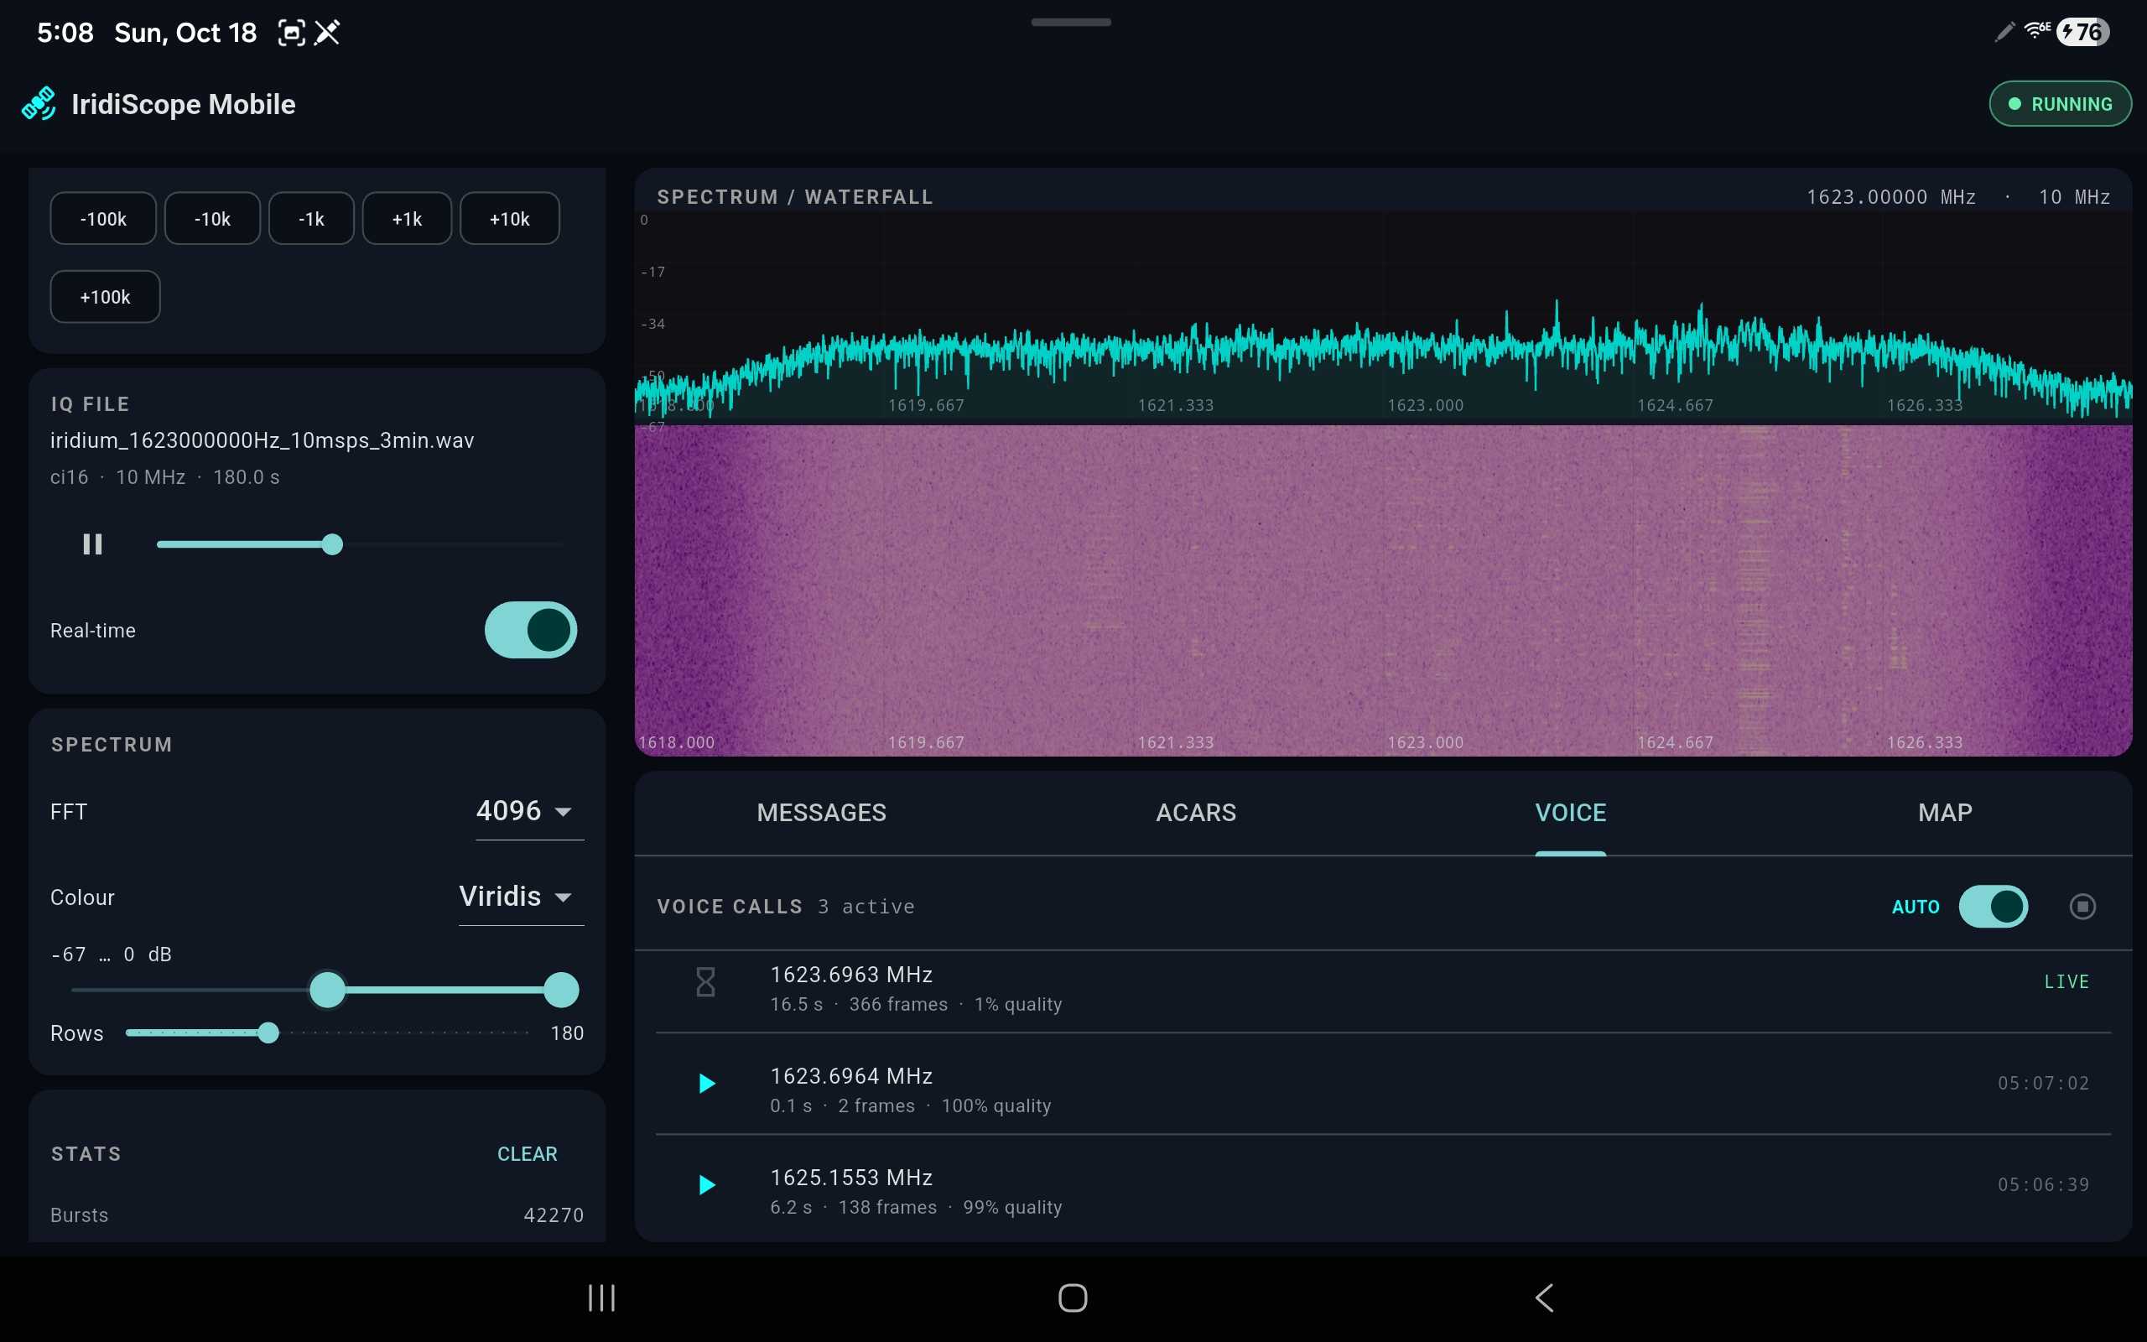The height and width of the screenshot is (1342, 2147).
Task: Open the Colour map Viridis dropdown
Action: (x=521, y=897)
